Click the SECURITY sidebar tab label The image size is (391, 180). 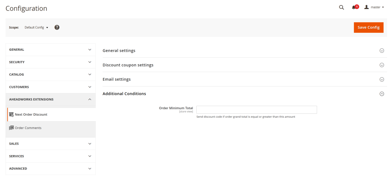tap(17, 62)
